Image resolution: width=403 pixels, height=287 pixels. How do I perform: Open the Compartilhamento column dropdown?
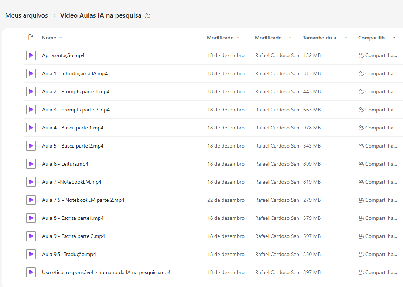click(377, 38)
